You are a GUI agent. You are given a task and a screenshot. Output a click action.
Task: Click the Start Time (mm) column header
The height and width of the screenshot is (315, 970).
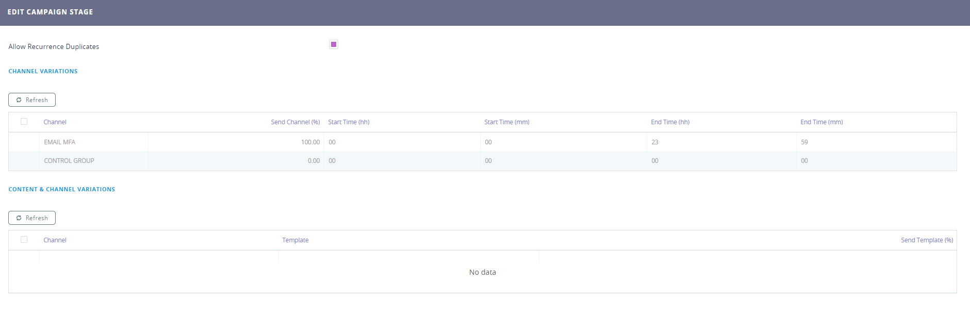pyautogui.click(x=506, y=122)
